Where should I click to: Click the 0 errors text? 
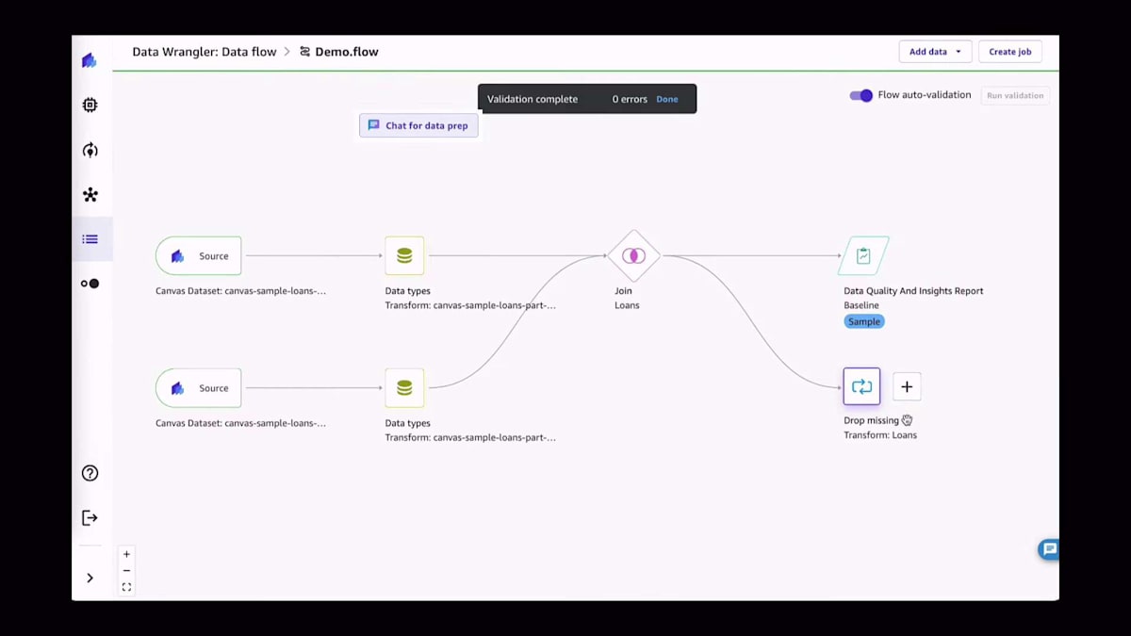pos(630,99)
